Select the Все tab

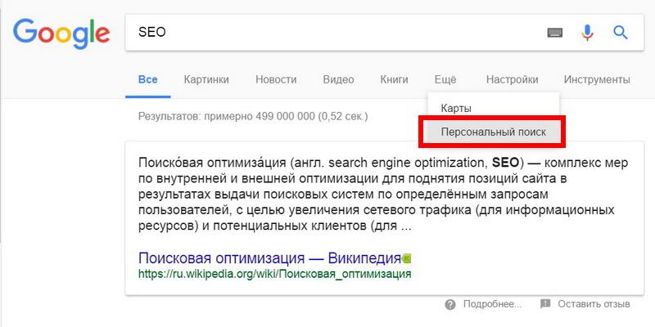click(x=148, y=79)
